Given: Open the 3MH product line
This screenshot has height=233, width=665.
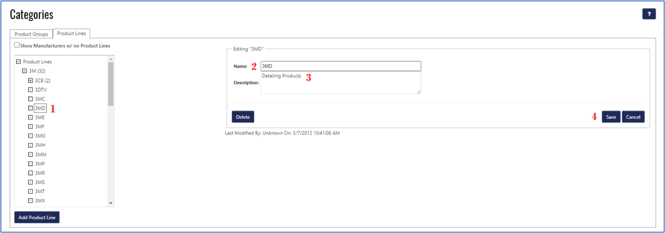Looking at the screenshot, I should tap(40, 145).
